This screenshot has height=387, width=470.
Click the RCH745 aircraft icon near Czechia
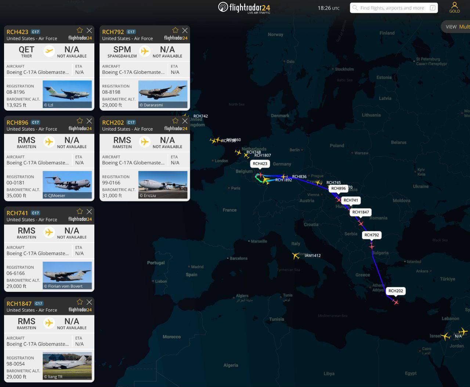pos(319,183)
